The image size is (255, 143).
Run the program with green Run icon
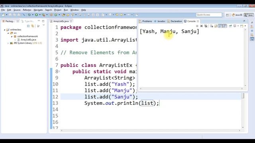pyautogui.click(x=36, y=15)
